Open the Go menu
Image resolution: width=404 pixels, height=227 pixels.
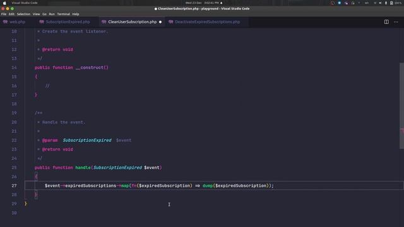tap(44, 14)
